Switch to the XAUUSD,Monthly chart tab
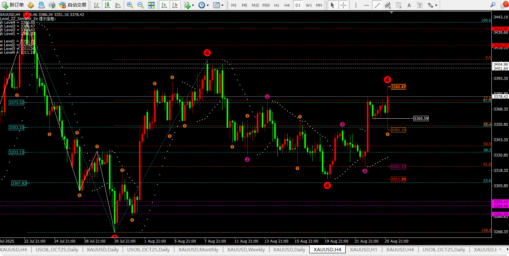Viewport: 509px width, 256px height. coord(198,249)
